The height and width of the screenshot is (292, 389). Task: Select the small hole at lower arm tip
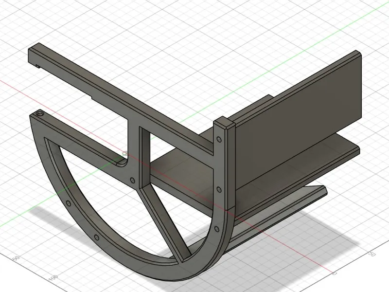tap(40, 114)
